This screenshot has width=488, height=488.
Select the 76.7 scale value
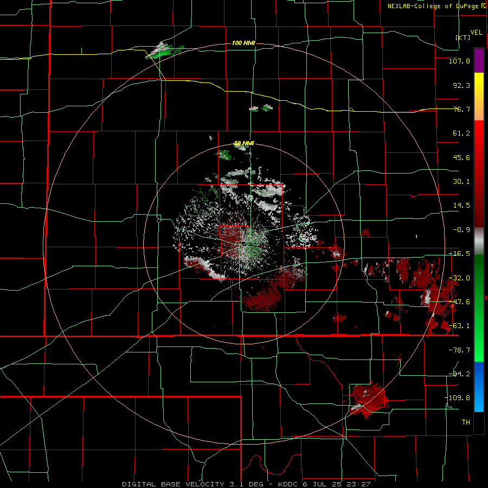pyautogui.click(x=461, y=109)
